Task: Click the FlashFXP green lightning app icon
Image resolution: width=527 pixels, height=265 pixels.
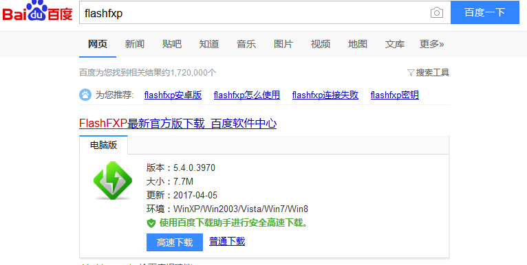Action: point(113,181)
